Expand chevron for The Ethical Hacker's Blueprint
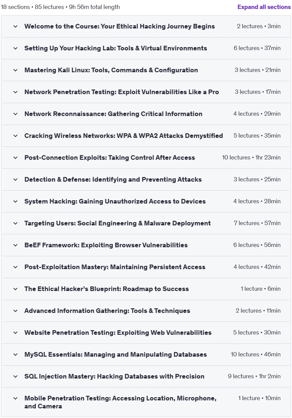 tap(15, 289)
